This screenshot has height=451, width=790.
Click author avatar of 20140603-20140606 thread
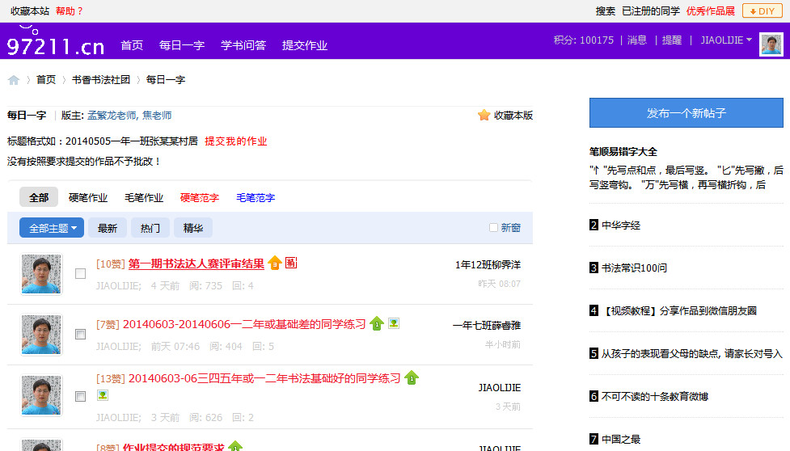(41, 335)
